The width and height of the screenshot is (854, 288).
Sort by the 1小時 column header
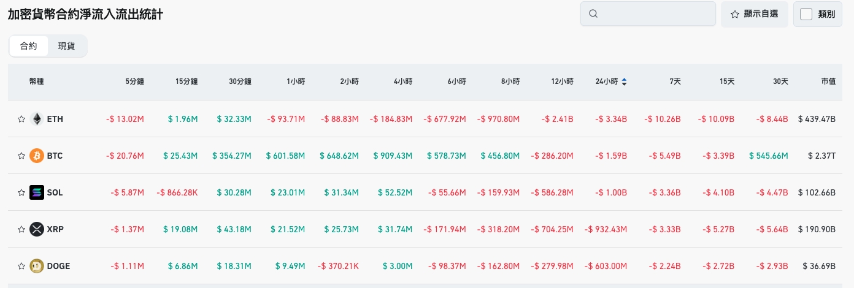(295, 81)
